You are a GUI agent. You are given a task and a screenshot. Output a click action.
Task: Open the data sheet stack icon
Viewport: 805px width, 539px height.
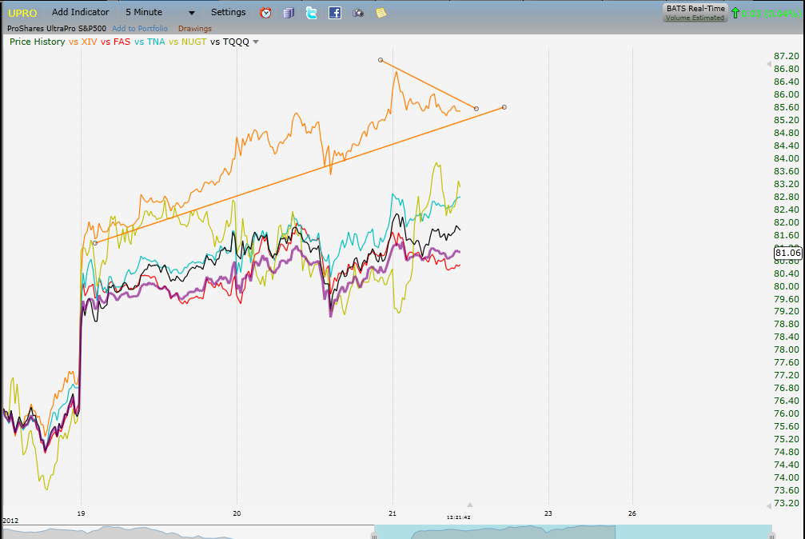click(x=289, y=13)
